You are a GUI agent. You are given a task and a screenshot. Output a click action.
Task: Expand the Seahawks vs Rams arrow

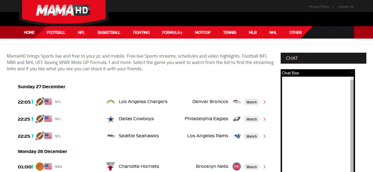click(x=264, y=136)
